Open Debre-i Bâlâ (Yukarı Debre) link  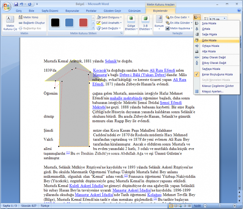[x=142, y=75]
